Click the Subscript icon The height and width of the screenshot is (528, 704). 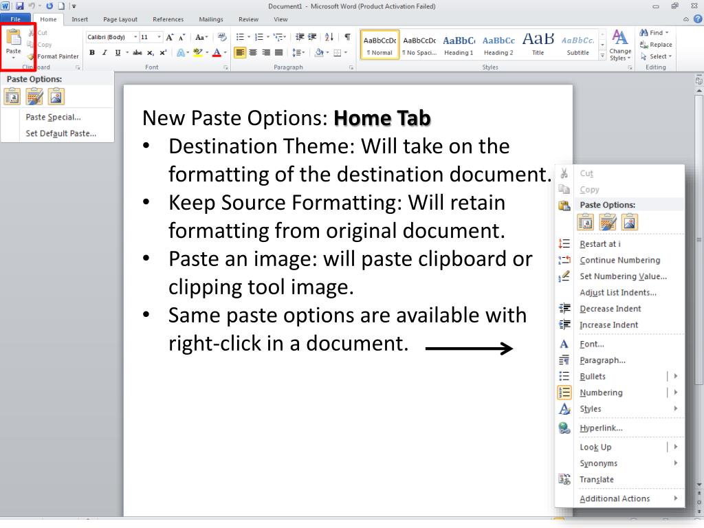click(x=151, y=52)
